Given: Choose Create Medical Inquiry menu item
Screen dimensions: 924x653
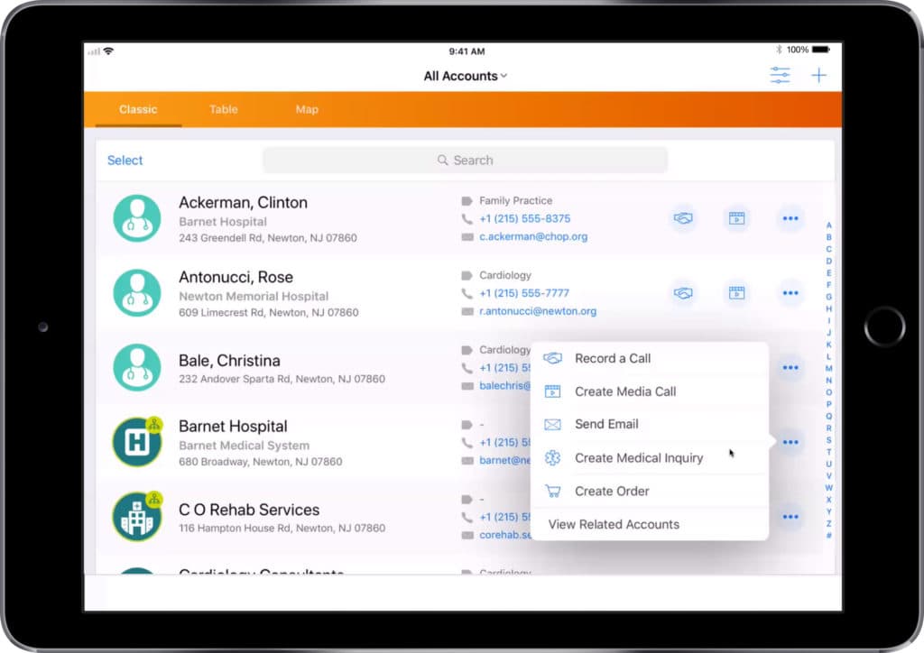Looking at the screenshot, I should click(650, 458).
